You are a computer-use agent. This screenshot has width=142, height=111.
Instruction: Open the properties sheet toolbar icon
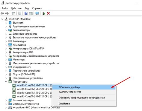click(x=19, y=13)
